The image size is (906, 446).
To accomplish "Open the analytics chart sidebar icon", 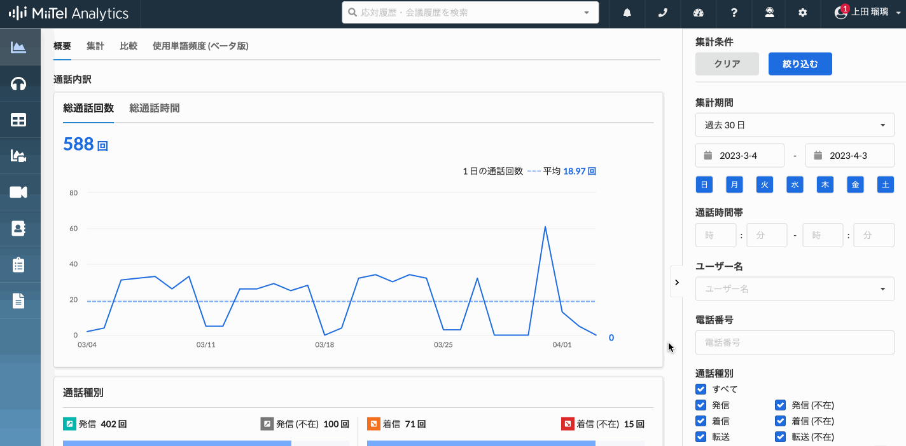I will [x=18, y=47].
